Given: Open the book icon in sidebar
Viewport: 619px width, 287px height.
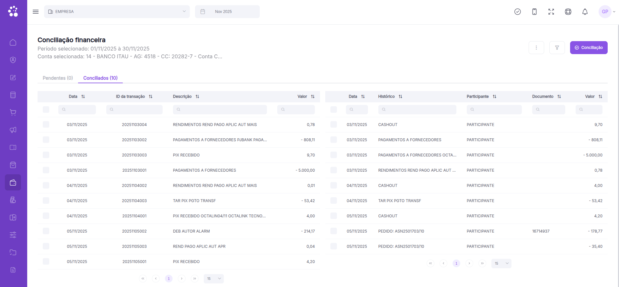Looking at the screenshot, I should (13, 147).
